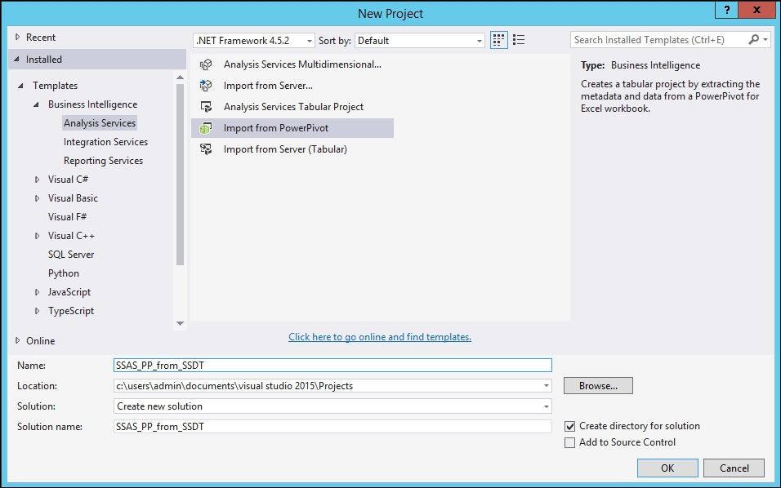The width and height of the screenshot is (781, 488).
Task: Click the Solution name input field
Action: (332, 427)
